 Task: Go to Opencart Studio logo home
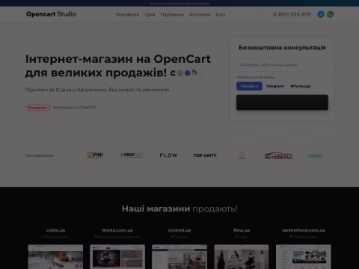(x=51, y=14)
